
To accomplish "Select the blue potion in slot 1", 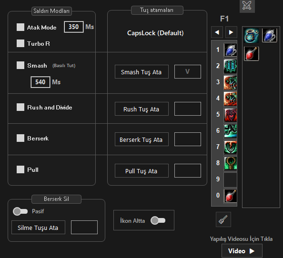I will tap(230, 50).
